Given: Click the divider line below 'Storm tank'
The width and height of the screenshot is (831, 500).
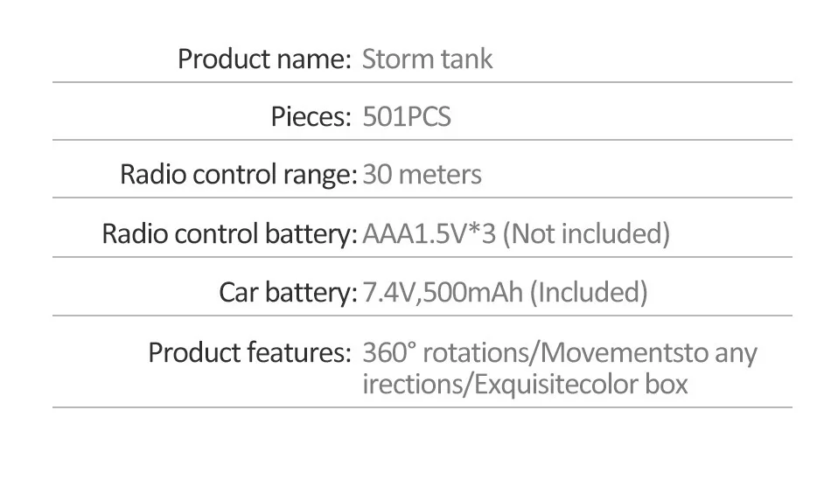Looking at the screenshot, I should pyautogui.click(x=422, y=82).
